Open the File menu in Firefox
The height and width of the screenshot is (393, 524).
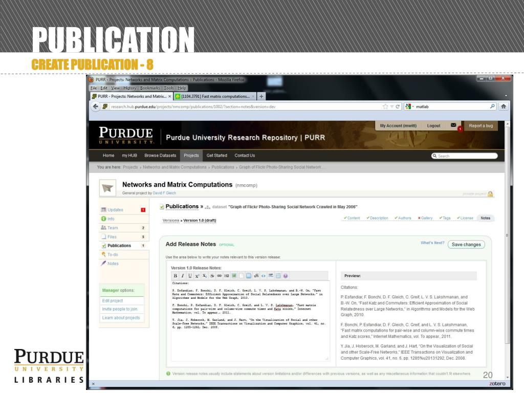94,88
